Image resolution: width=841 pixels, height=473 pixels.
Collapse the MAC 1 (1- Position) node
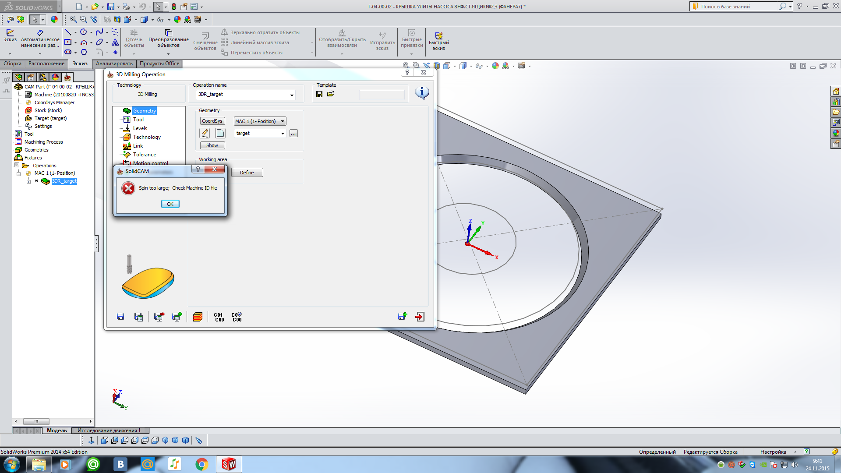pyautogui.click(x=18, y=173)
